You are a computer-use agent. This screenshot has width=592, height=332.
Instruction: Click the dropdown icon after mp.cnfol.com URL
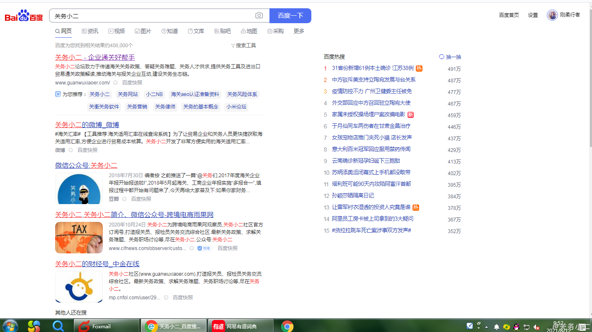pyautogui.click(x=166, y=298)
